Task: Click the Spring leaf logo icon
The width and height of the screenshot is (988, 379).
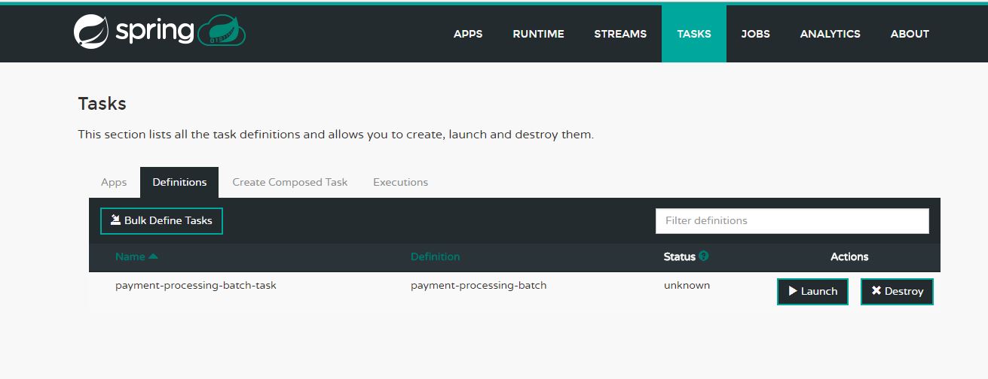Action: tap(92, 32)
